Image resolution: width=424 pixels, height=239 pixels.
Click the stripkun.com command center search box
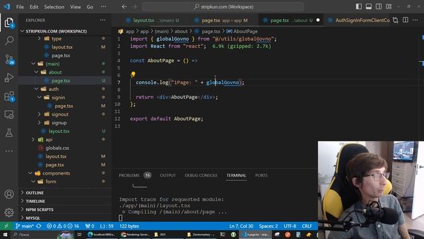(223, 7)
